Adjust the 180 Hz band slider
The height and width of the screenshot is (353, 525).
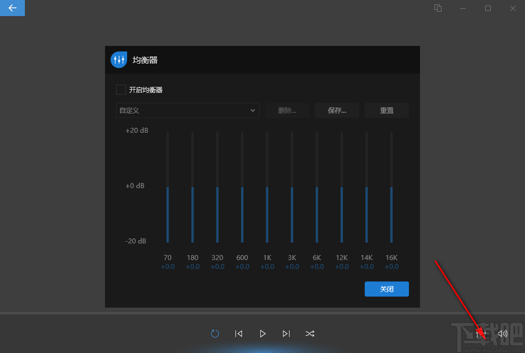(192, 187)
